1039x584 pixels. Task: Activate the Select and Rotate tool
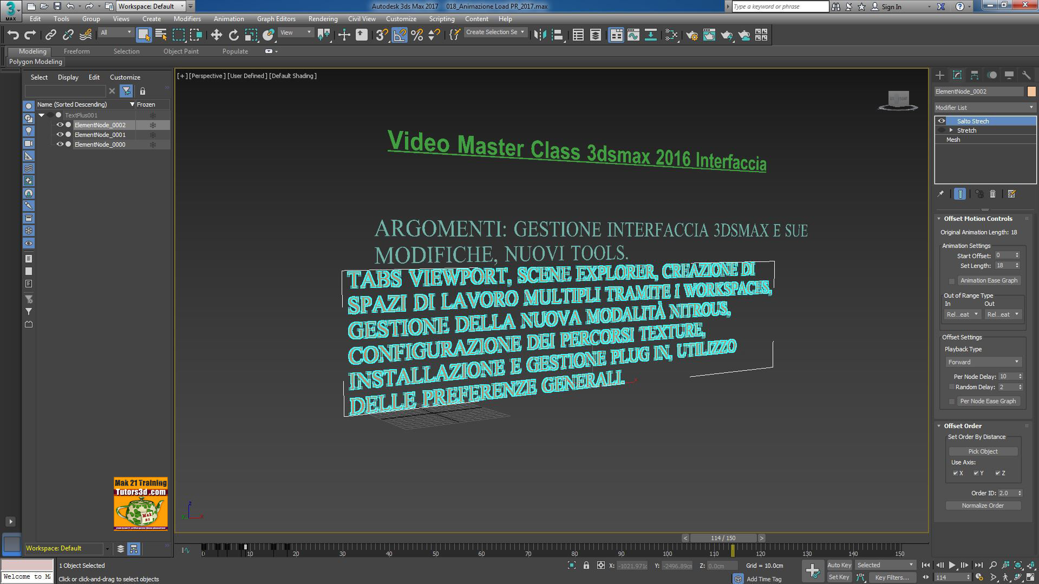click(x=233, y=35)
